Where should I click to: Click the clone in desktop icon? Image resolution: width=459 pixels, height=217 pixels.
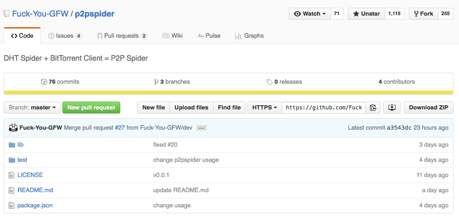click(392, 108)
